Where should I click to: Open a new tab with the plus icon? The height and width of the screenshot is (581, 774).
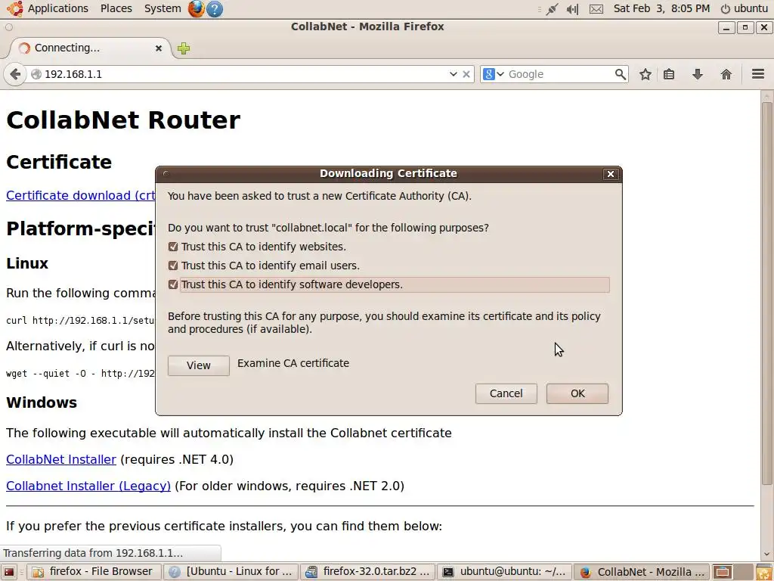[184, 48]
